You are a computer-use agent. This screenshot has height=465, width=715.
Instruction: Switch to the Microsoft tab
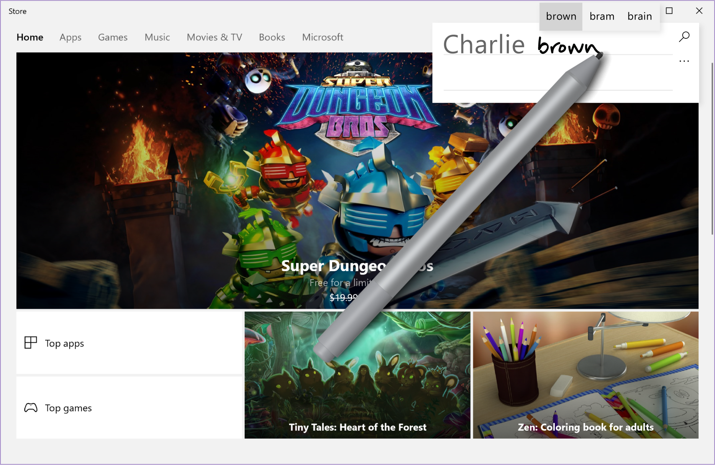pos(323,37)
